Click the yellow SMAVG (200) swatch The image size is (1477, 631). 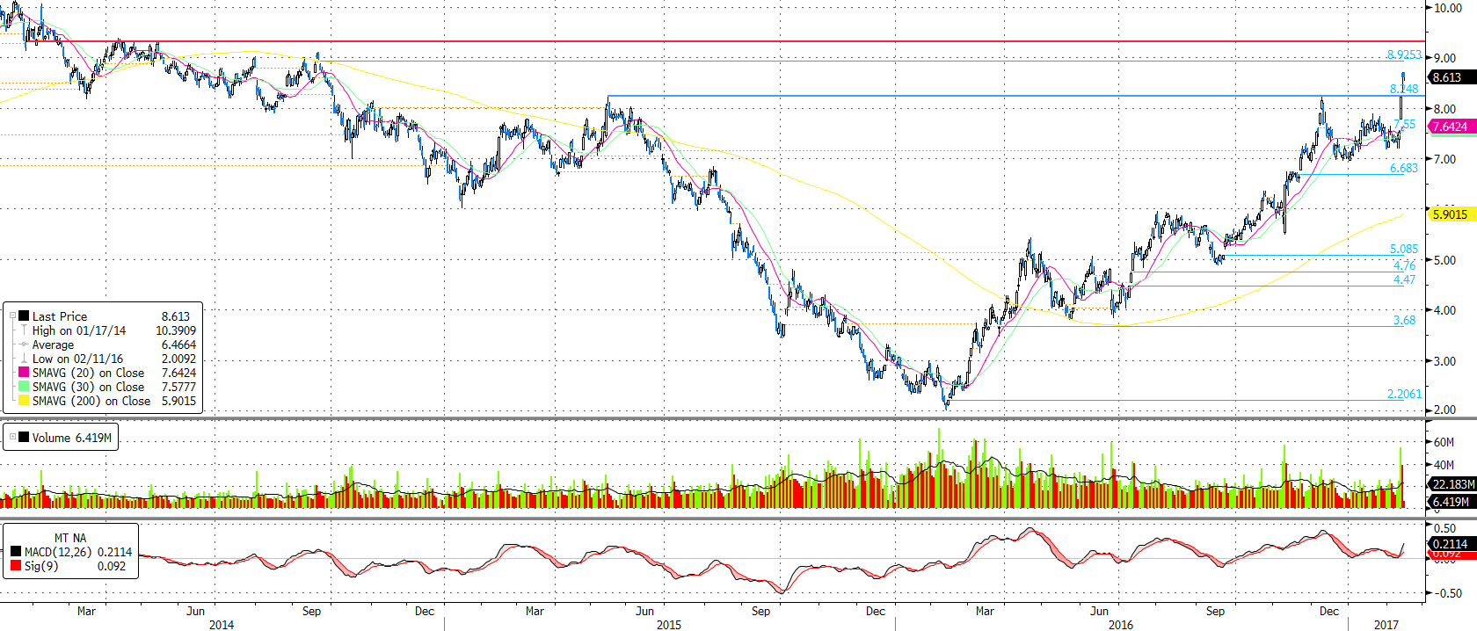(x=25, y=401)
